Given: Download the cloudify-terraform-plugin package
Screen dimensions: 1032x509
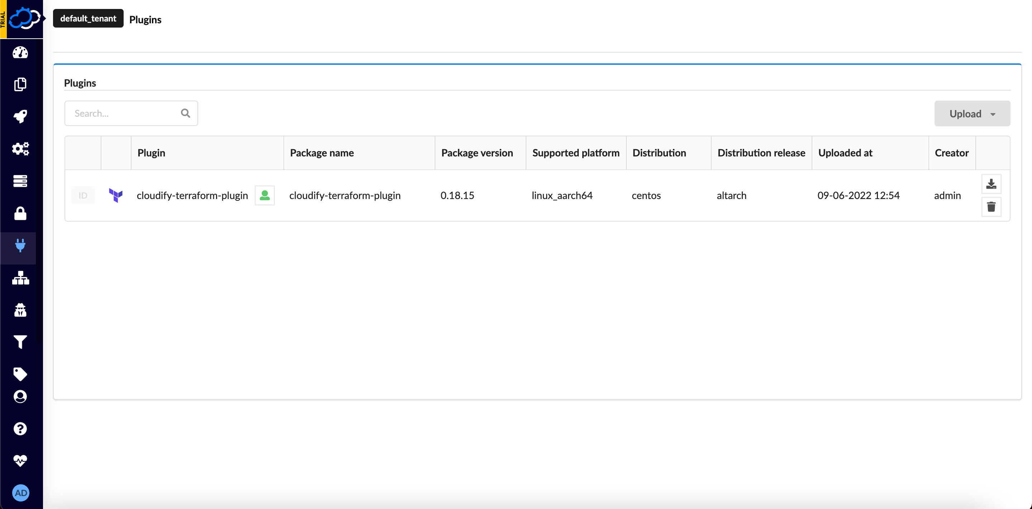Looking at the screenshot, I should coord(991,184).
